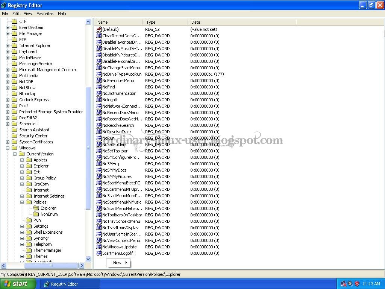
Task: Expand the Applets tree node
Action: [x=22, y=160]
